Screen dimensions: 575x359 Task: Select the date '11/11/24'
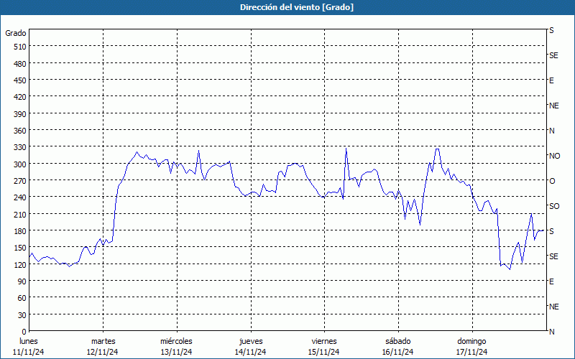tap(29, 352)
